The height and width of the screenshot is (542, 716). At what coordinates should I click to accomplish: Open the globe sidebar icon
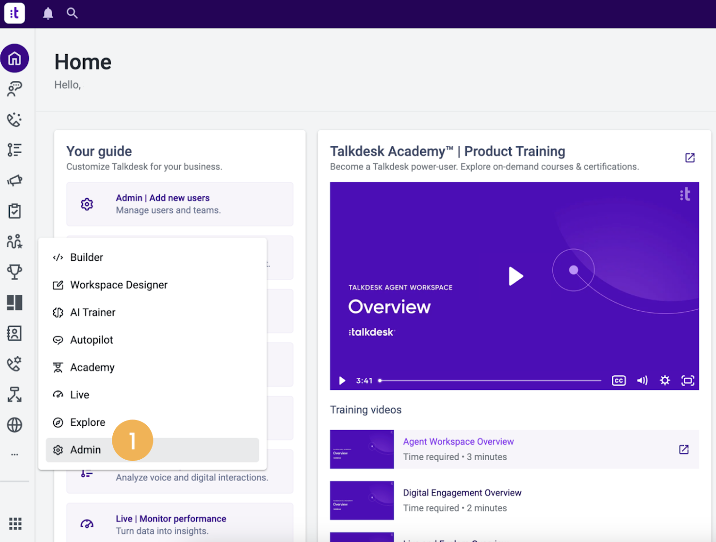[x=15, y=425]
